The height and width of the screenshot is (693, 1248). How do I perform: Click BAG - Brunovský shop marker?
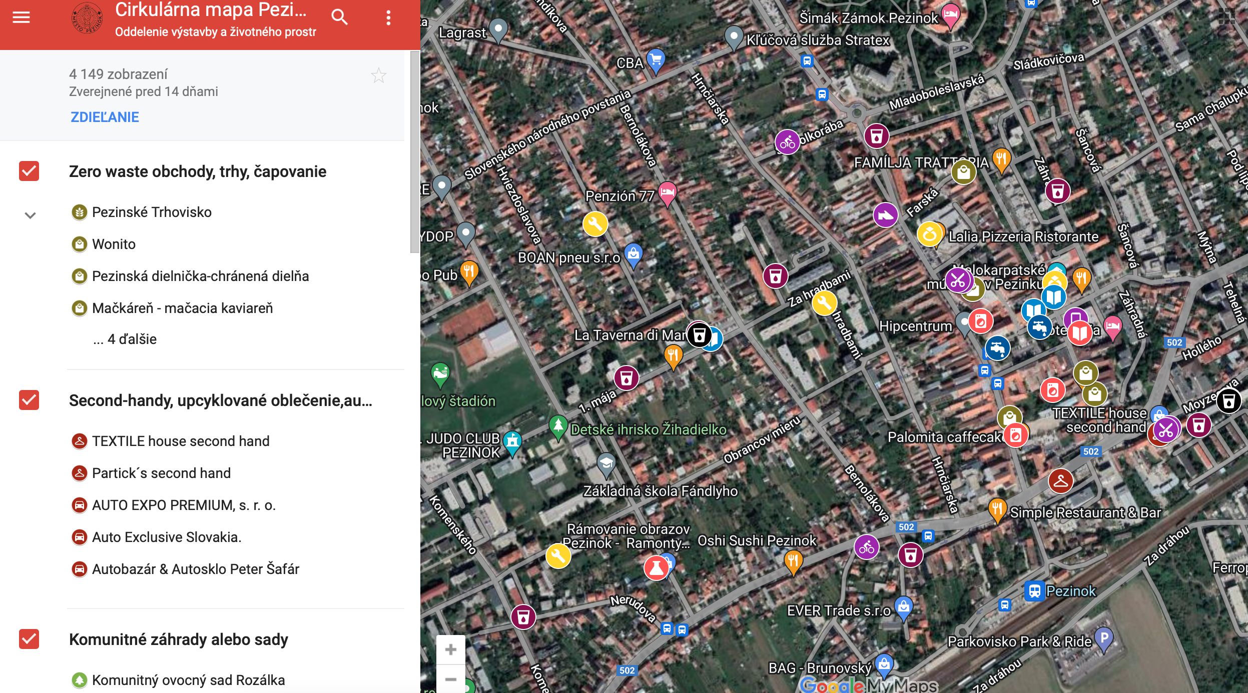884,665
